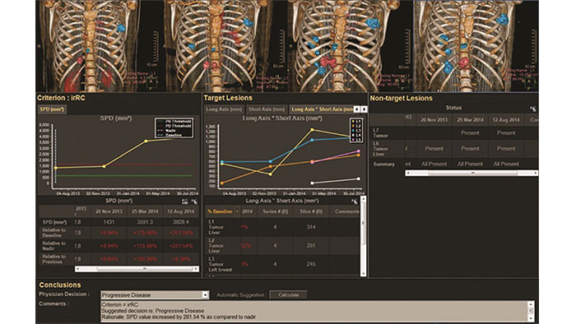Click the 25 Mar 2014 SPD column header

(145, 211)
